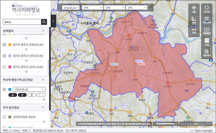This screenshot has width=216, height=133.
Task: Open the 지도선택 map selection tool
Action: tap(207, 20)
